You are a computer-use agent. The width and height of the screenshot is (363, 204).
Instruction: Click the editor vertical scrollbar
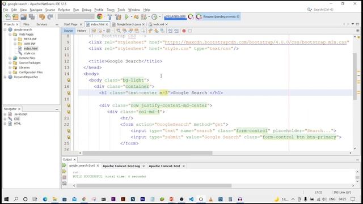tap(355, 76)
